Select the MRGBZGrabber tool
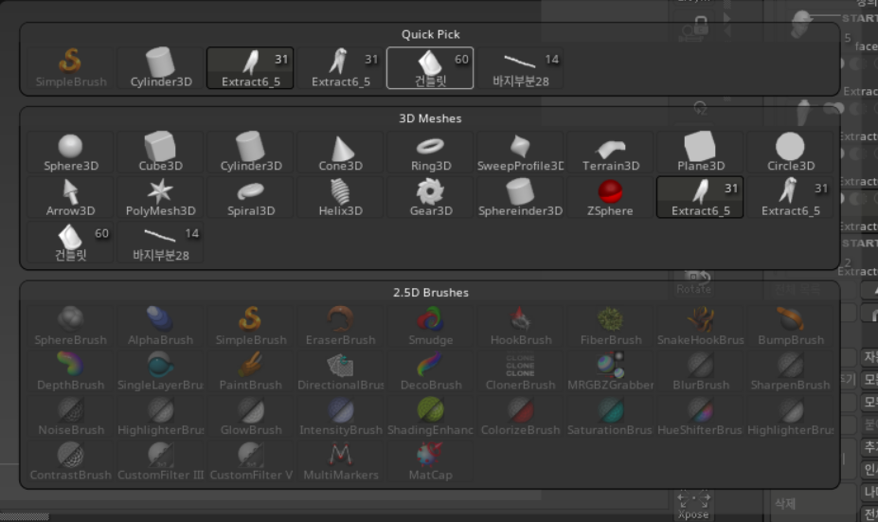Screen dimensions: 878x522 [x=610, y=371]
